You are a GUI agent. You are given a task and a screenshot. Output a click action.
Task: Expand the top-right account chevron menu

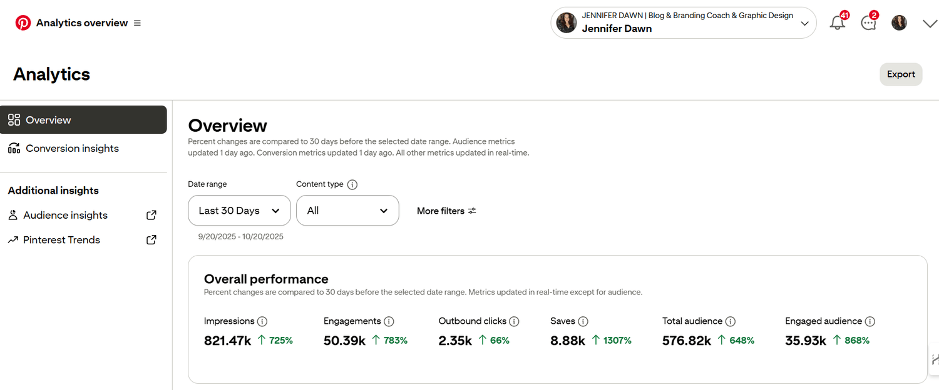pos(930,23)
